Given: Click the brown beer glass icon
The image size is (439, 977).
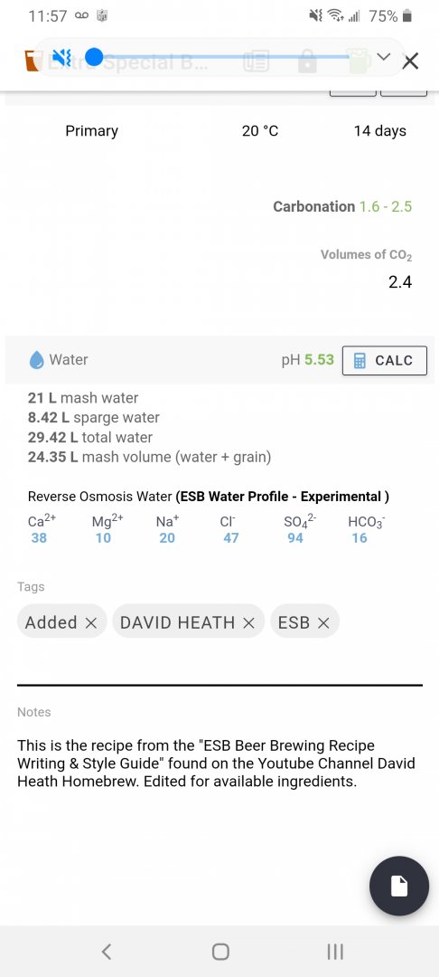Looking at the screenshot, I should click(x=30, y=62).
